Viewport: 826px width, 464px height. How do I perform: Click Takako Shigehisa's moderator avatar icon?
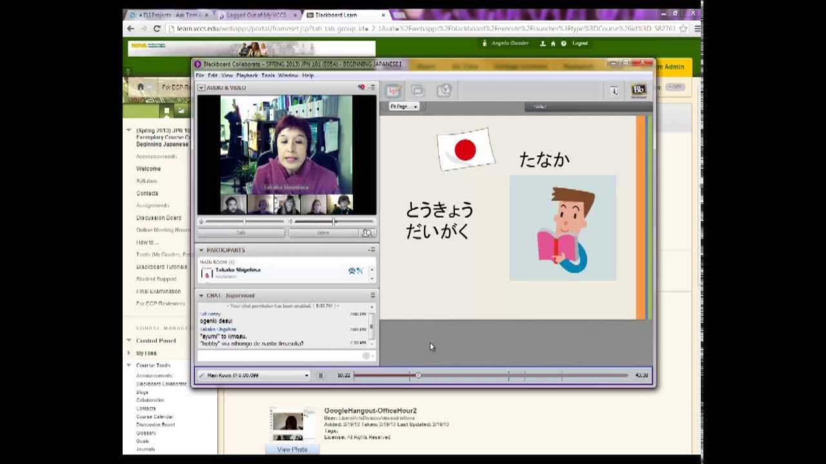pyautogui.click(x=207, y=274)
